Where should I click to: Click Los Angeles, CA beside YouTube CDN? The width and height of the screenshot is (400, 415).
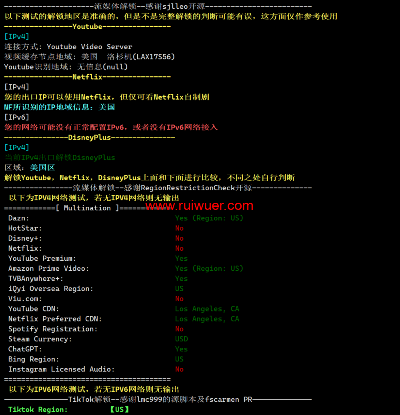207,309
